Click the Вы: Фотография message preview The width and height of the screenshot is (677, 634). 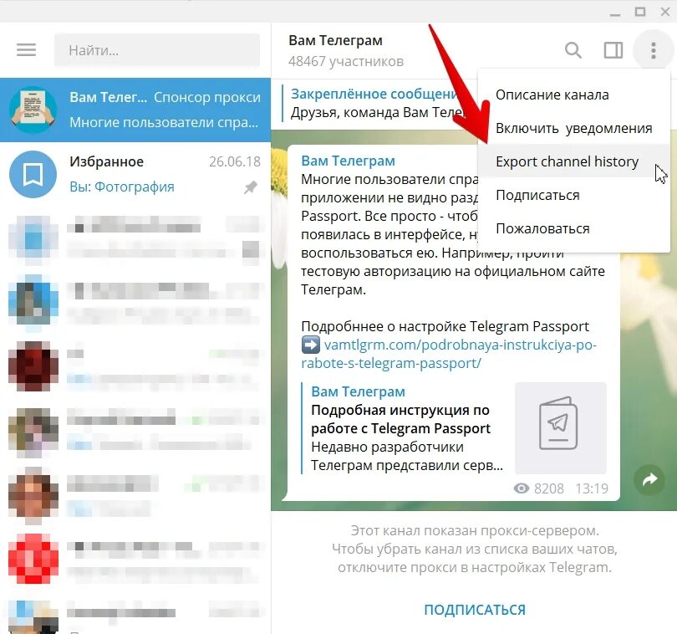point(122,187)
